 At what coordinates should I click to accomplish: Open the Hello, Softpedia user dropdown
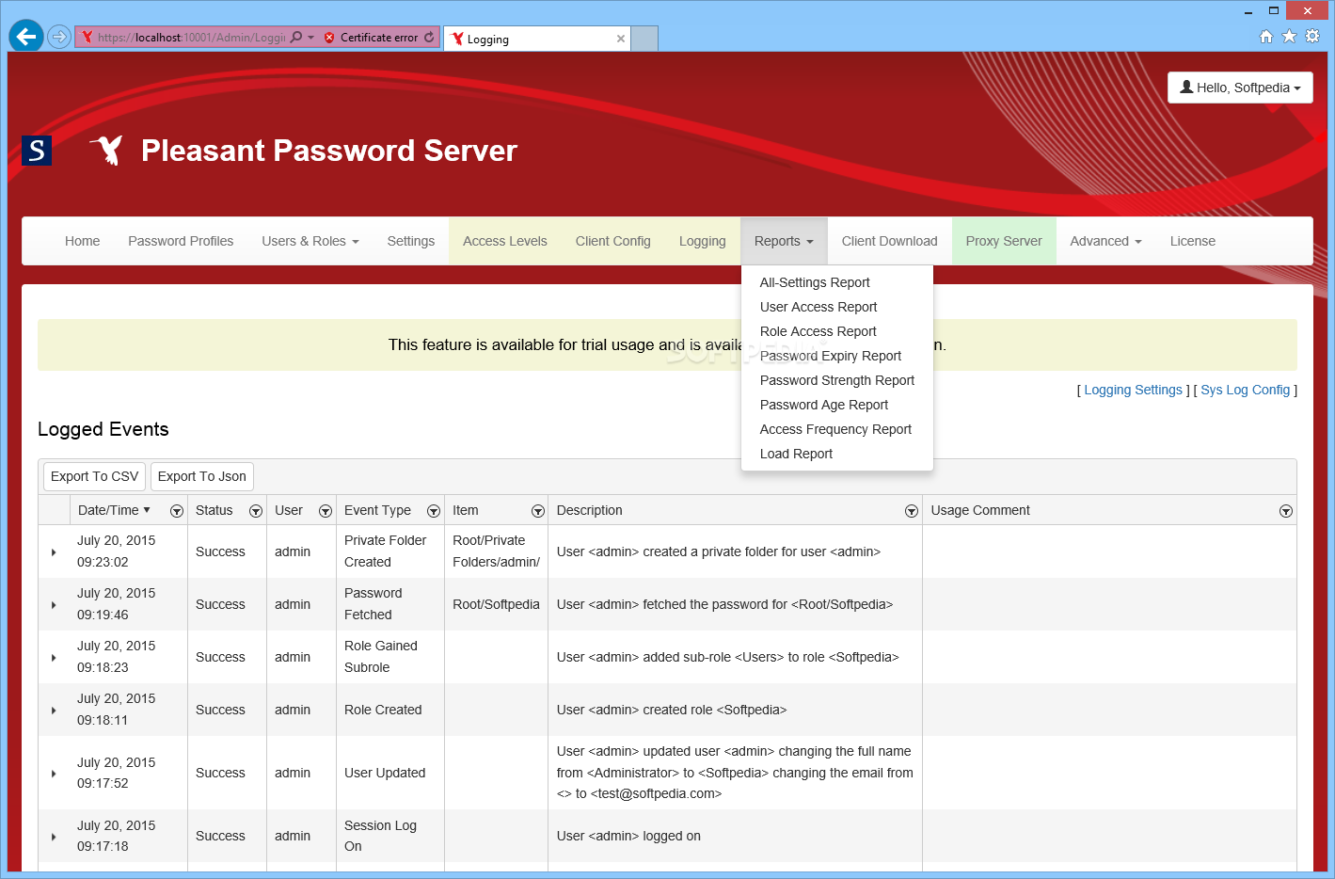pyautogui.click(x=1240, y=88)
